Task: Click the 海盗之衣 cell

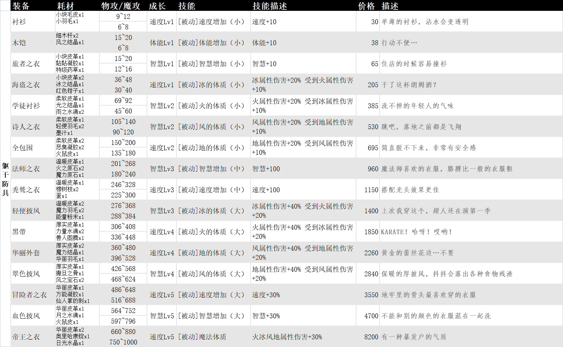Action: (x=33, y=84)
